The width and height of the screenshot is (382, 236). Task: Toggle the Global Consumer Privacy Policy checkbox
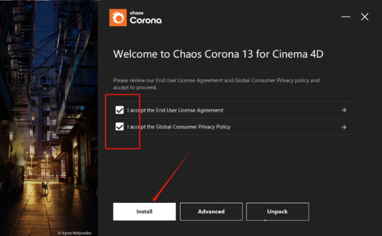tap(119, 127)
